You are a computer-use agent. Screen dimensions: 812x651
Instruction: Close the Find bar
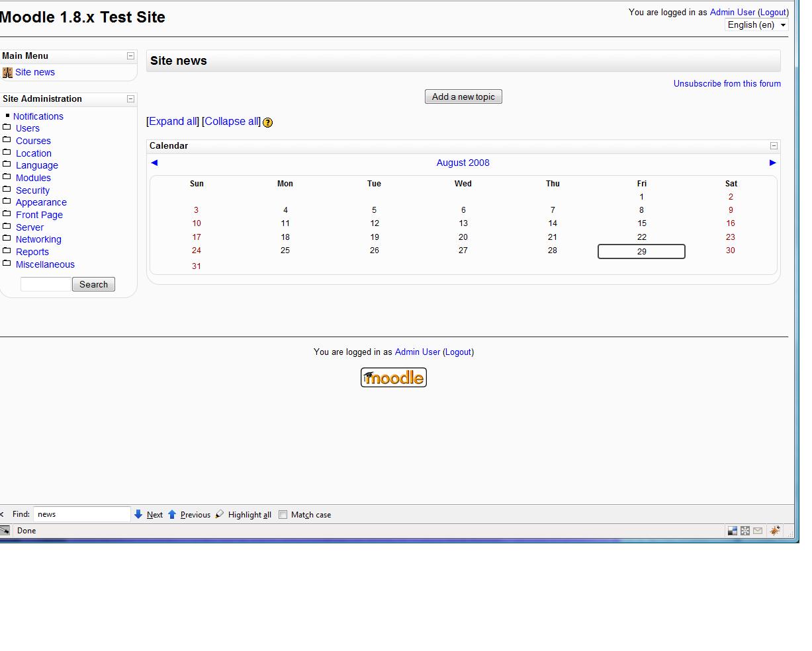pyautogui.click(x=2, y=514)
